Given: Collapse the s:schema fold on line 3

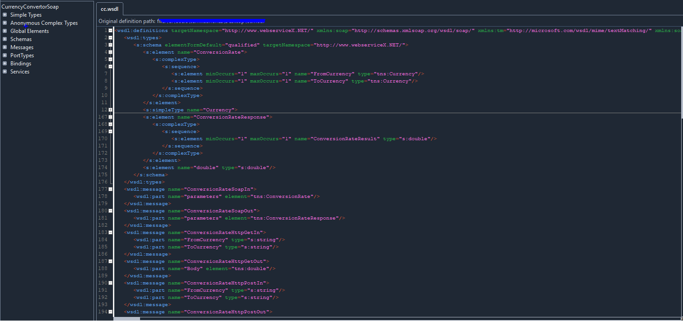Looking at the screenshot, I should pyautogui.click(x=110, y=45).
